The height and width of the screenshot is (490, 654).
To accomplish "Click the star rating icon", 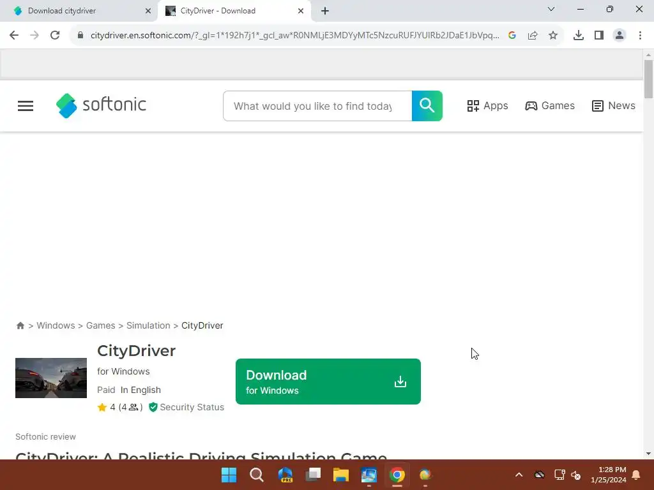I will (102, 407).
